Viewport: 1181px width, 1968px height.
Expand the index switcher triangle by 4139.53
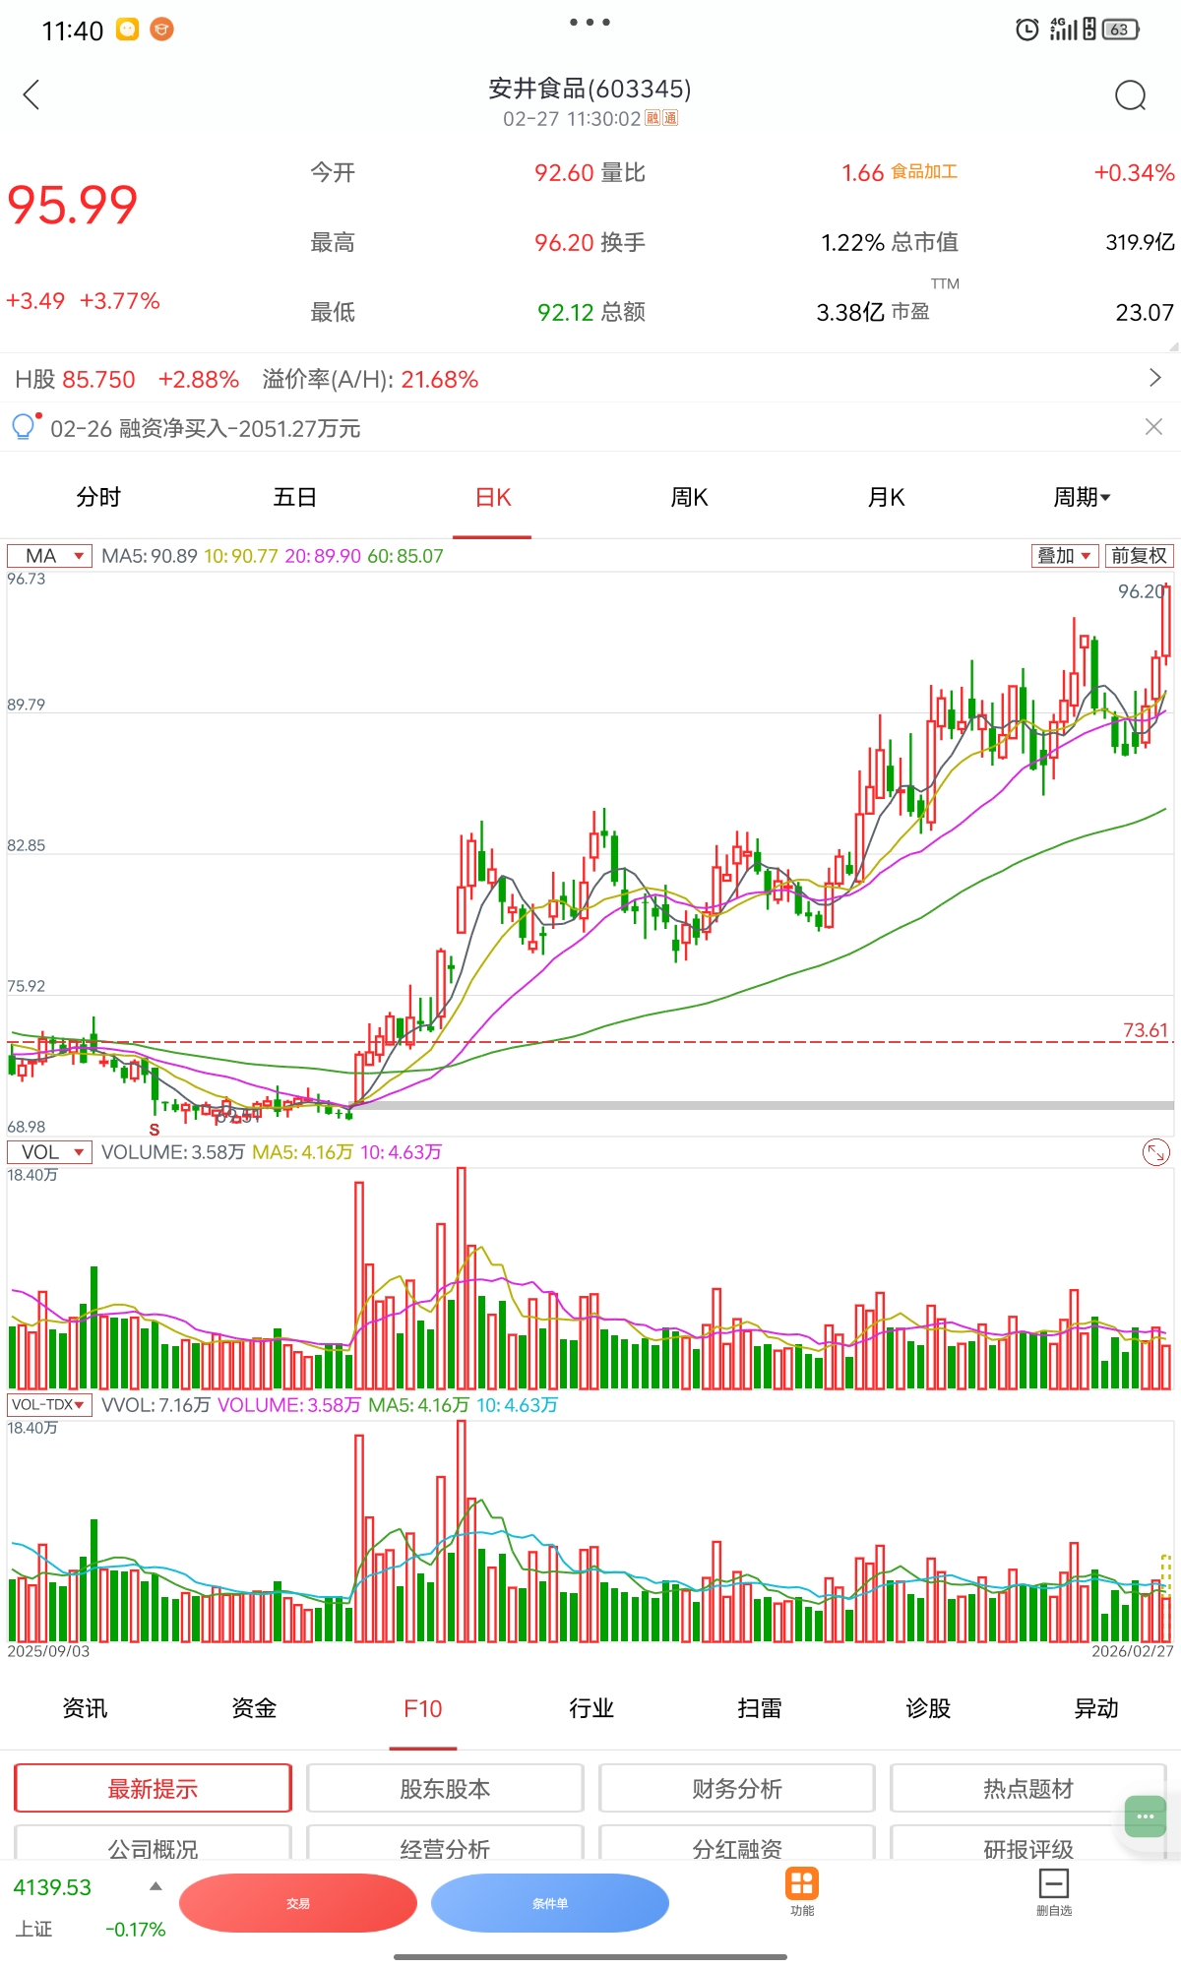point(155,1886)
